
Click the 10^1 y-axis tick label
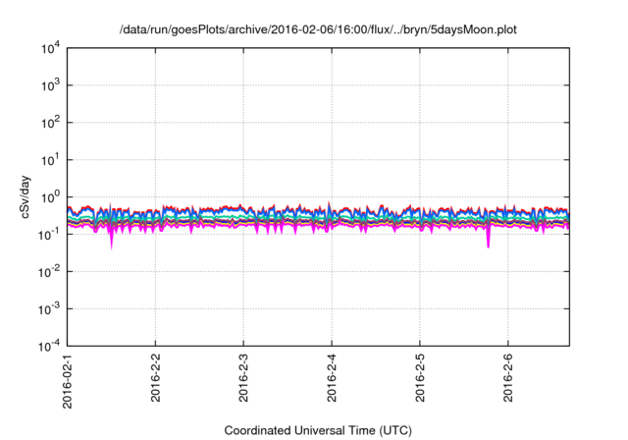pos(50,160)
